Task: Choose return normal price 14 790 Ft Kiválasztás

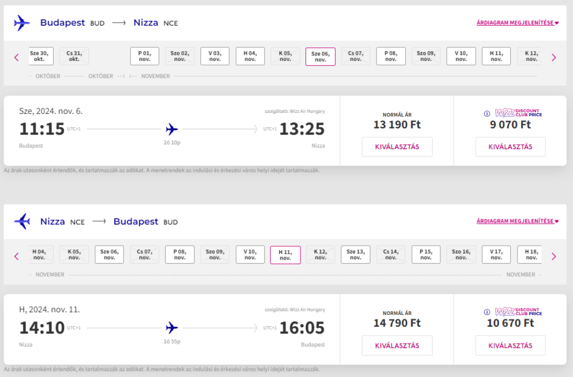Action: click(397, 346)
